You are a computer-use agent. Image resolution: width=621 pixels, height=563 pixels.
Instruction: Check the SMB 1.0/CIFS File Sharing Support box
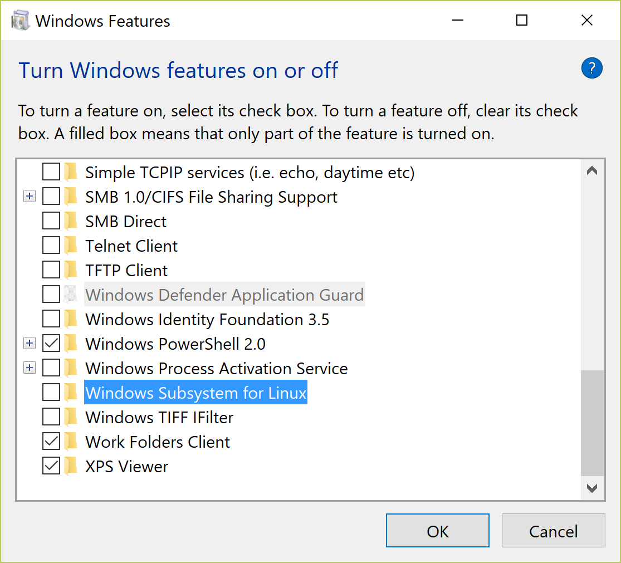[51, 197]
